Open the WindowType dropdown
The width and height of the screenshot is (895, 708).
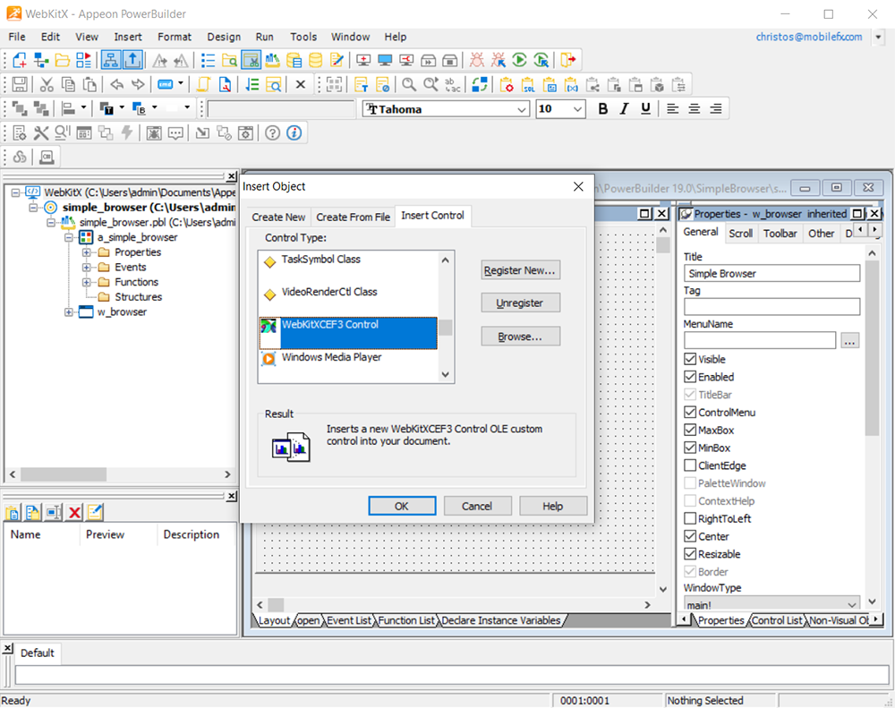pyautogui.click(x=852, y=604)
